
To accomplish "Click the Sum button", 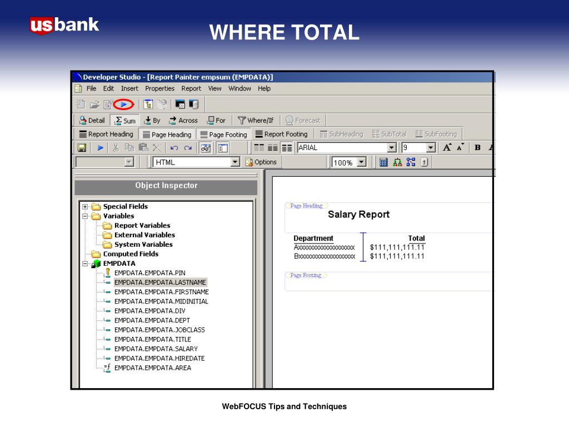I will click(x=125, y=121).
